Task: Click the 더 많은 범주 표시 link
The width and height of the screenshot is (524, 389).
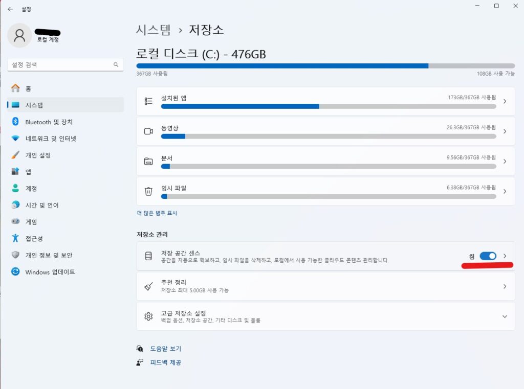Action: pyautogui.click(x=157, y=213)
